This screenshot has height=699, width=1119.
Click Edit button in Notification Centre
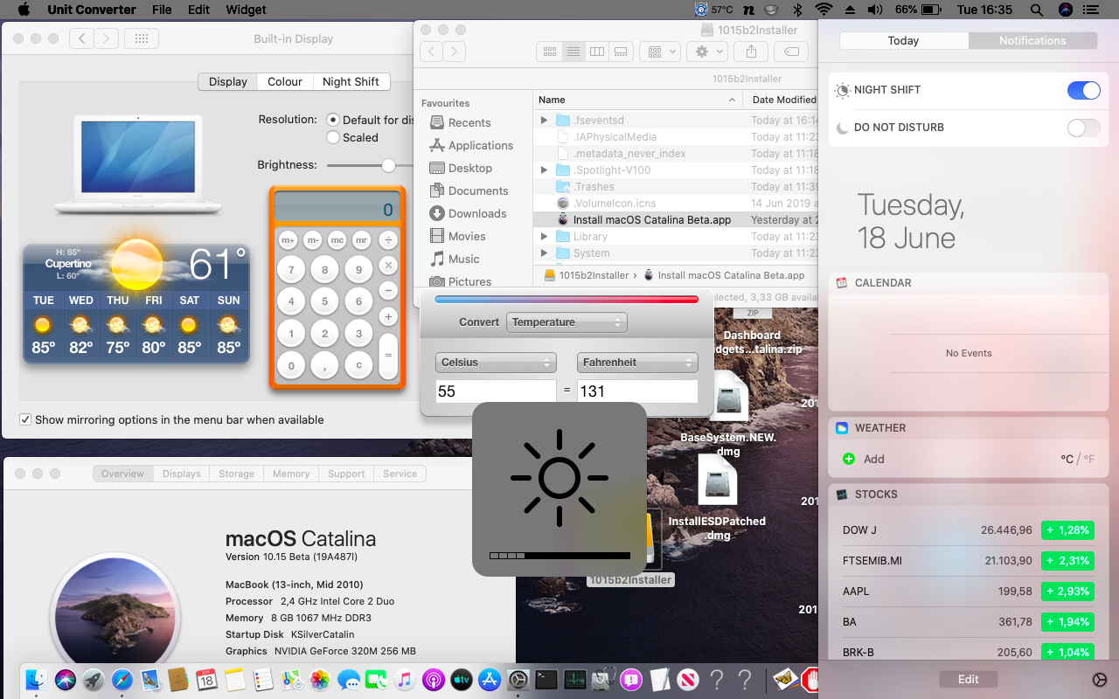968,679
